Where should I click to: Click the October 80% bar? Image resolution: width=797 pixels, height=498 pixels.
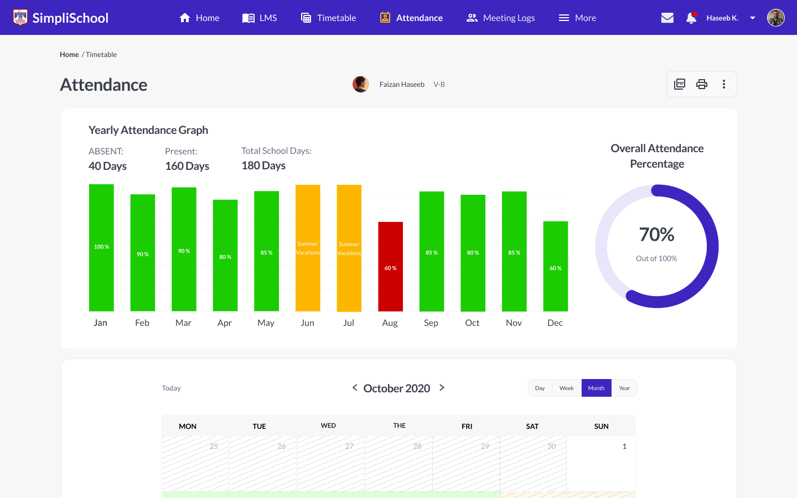pyautogui.click(x=473, y=253)
